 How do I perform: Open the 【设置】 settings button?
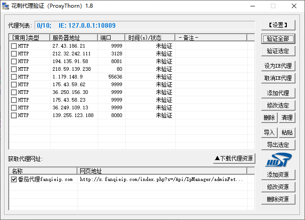(278, 25)
